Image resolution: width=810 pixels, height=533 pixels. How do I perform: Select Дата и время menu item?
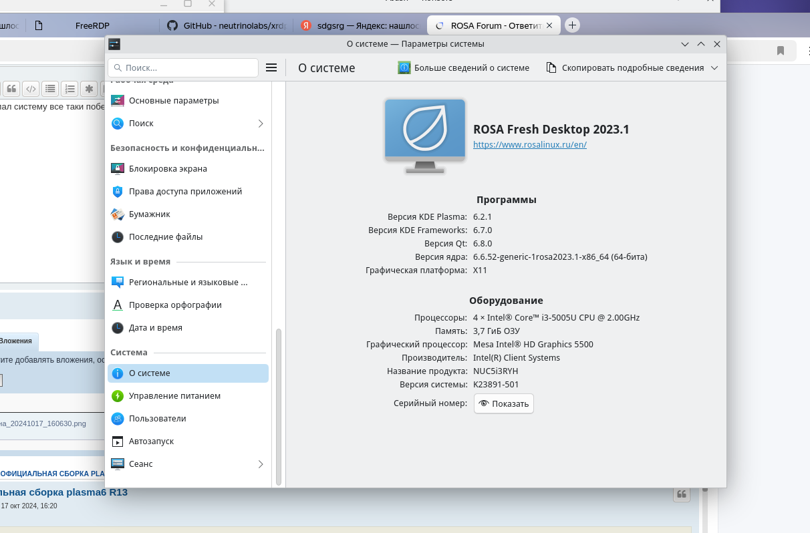click(156, 328)
